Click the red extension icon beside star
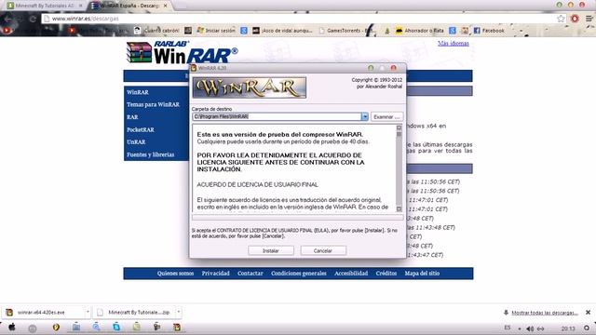Viewport: 596px width, 335px height. click(x=575, y=19)
